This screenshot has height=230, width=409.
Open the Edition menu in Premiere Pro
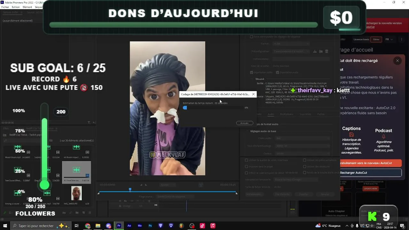[x=16, y=7]
